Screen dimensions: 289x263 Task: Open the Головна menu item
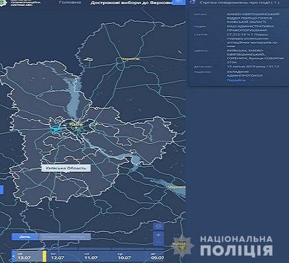click(70, 3)
